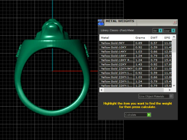Toggle Use Object Materials option
This screenshot has width=187, height=140.
(x=156, y=96)
